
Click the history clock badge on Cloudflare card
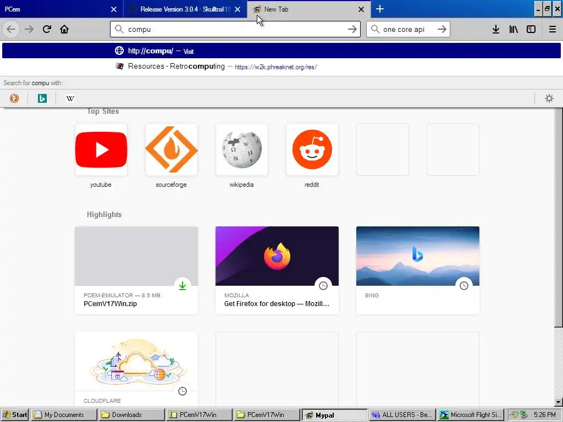click(x=183, y=391)
